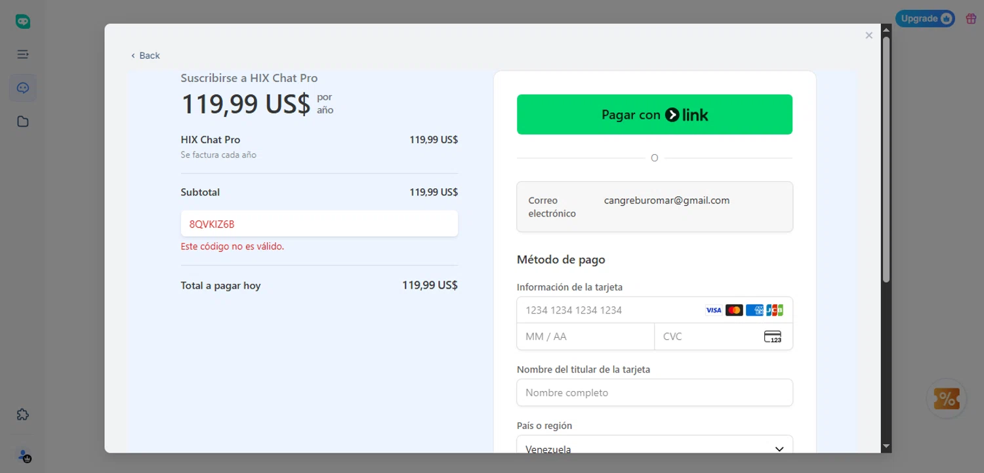This screenshot has height=473, width=984.
Task: Close the checkout dialog
Action: click(x=869, y=35)
